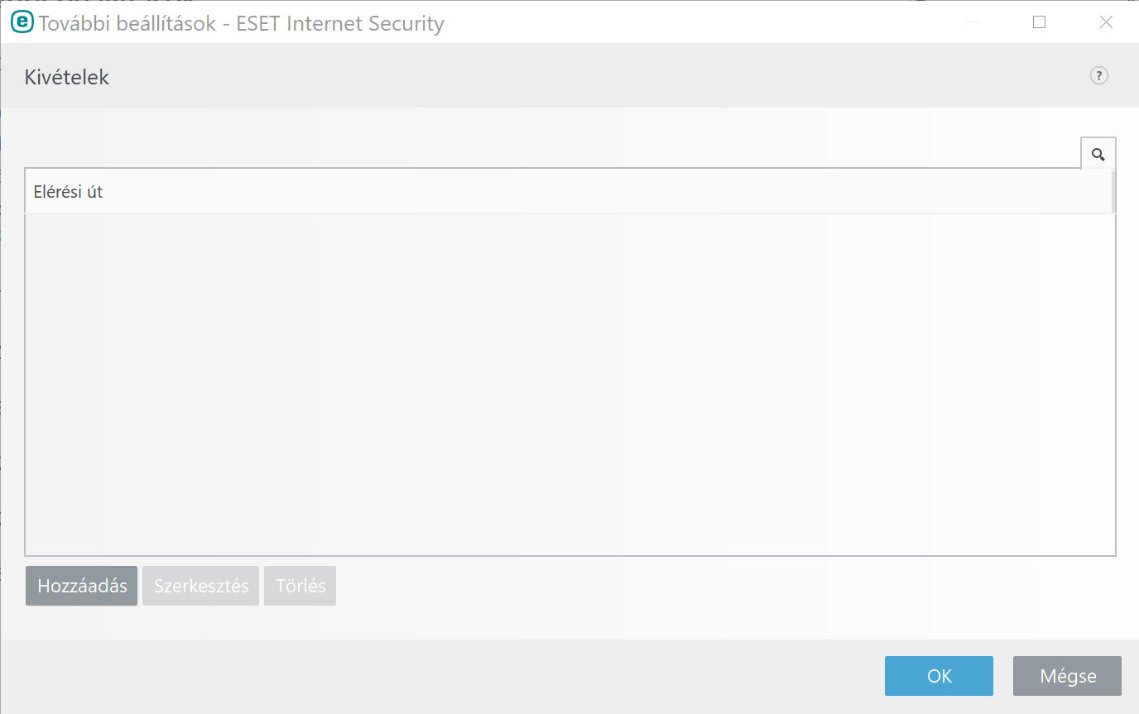The image size is (1139, 714).
Task: Click the Kivételek section heading
Action: (67, 78)
